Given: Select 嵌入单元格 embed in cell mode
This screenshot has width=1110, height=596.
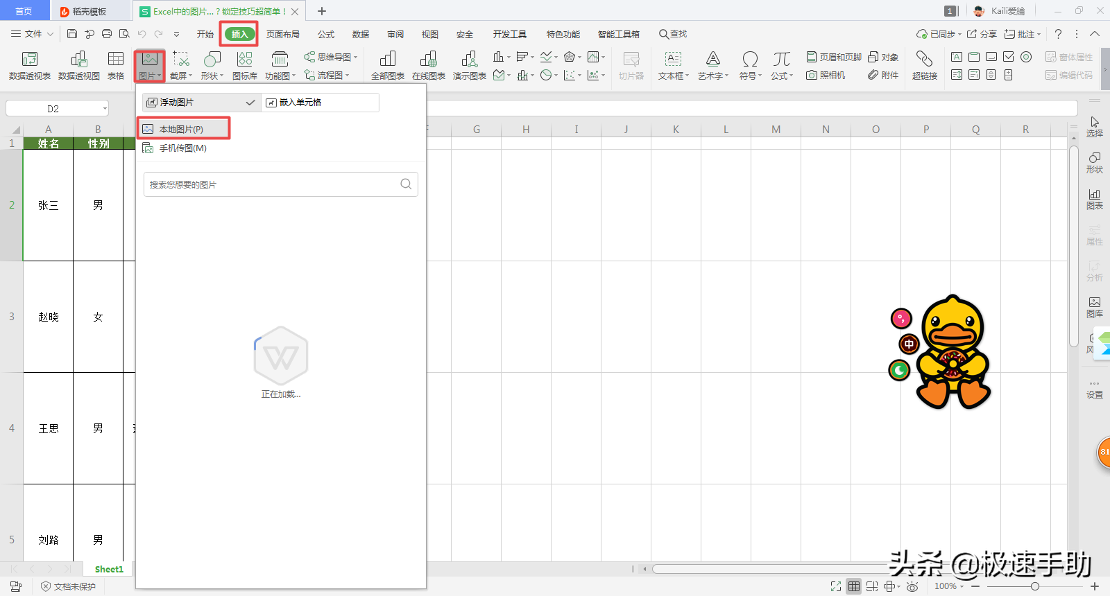Looking at the screenshot, I should click(x=321, y=102).
